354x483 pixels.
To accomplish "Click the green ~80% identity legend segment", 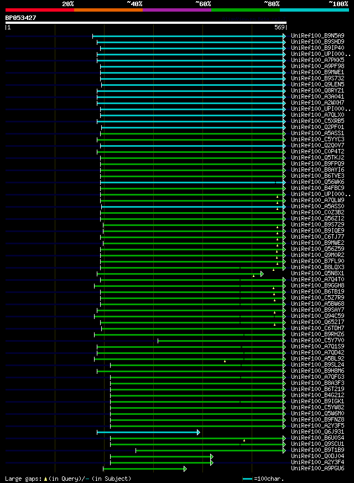I will click(246, 10).
